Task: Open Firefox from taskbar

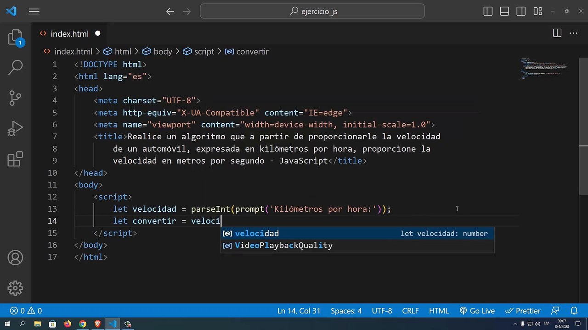Action: 68,324
